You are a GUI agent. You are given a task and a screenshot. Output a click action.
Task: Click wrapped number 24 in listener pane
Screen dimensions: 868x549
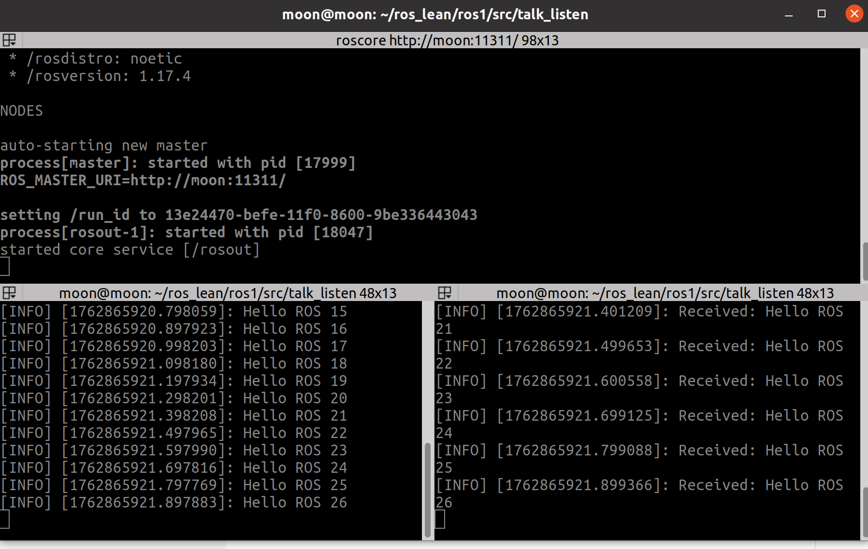click(444, 433)
